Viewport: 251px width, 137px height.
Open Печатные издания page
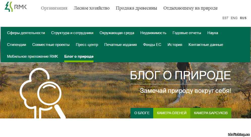click(x=120, y=45)
